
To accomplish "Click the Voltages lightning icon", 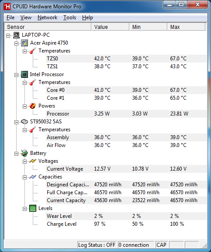I will (x=33, y=161).
